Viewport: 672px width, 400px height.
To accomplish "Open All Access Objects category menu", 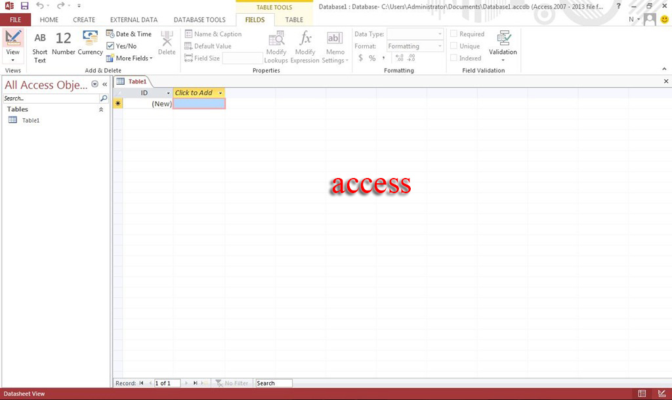I will coord(94,85).
